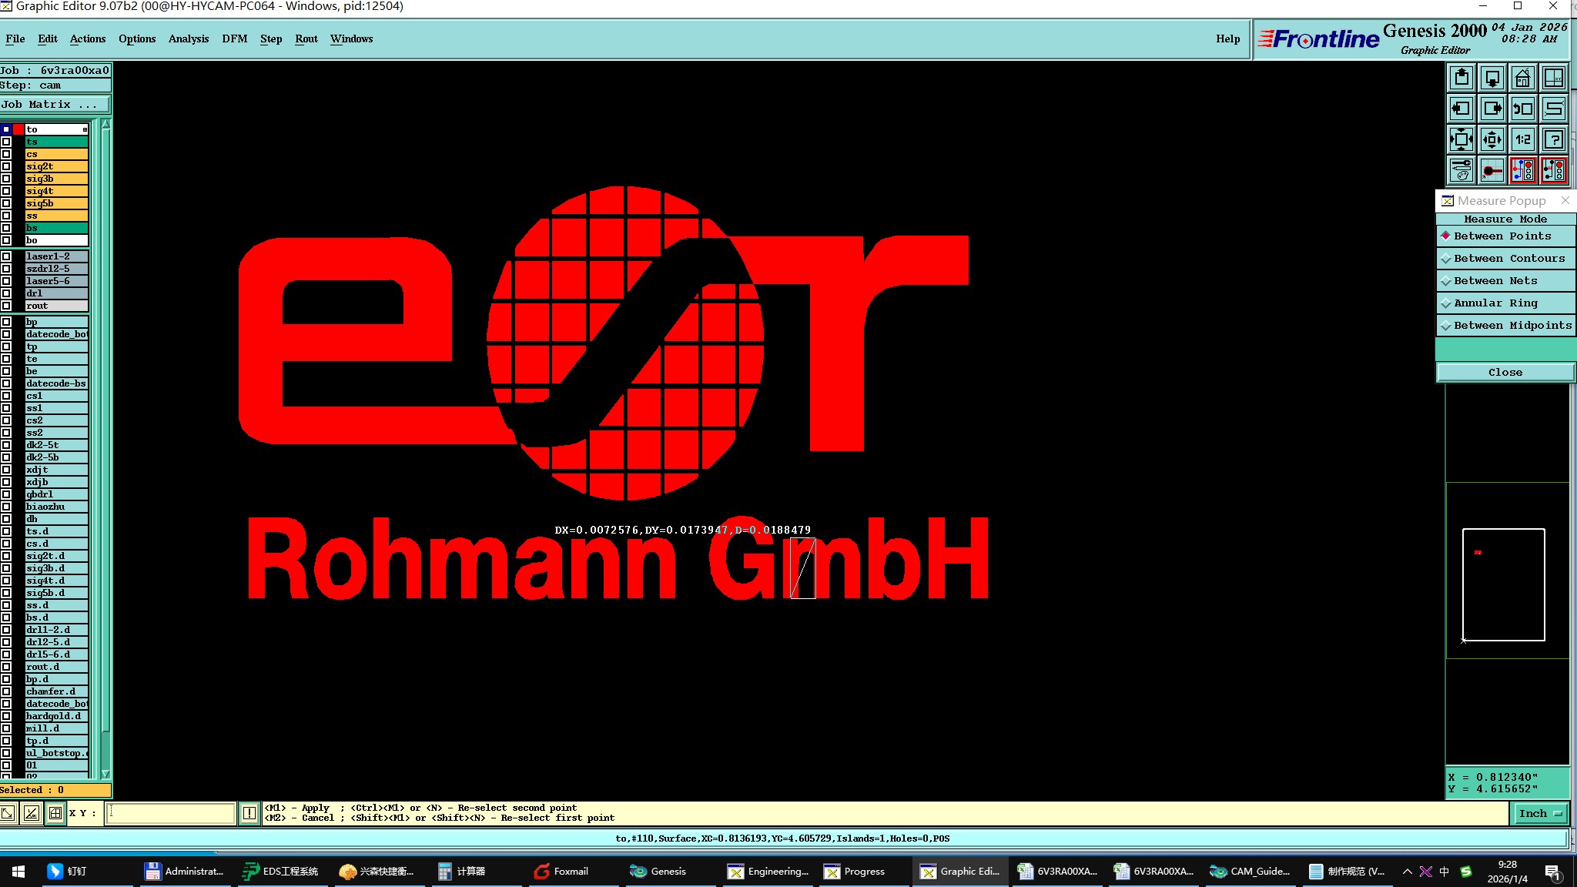Viewport: 1577px width, 887px height.
Task: Open the Analysis menu
Action: coord(188,38)
